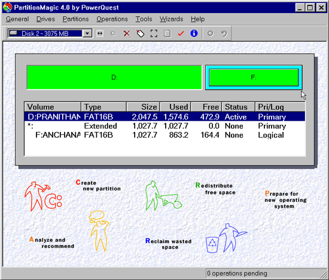Image resolution: width=329 pixels, height=280 pixels.
Task: Select the green F: partition block
Action: coord(254,78)
